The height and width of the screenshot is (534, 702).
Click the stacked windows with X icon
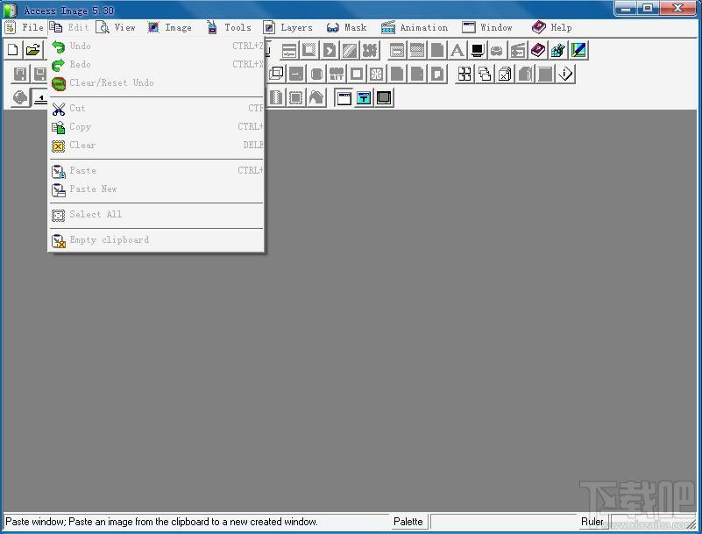pyautogui.click(x=505, y=74)
